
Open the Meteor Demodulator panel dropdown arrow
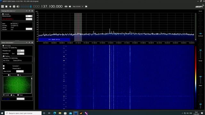(x=27, y=42)
